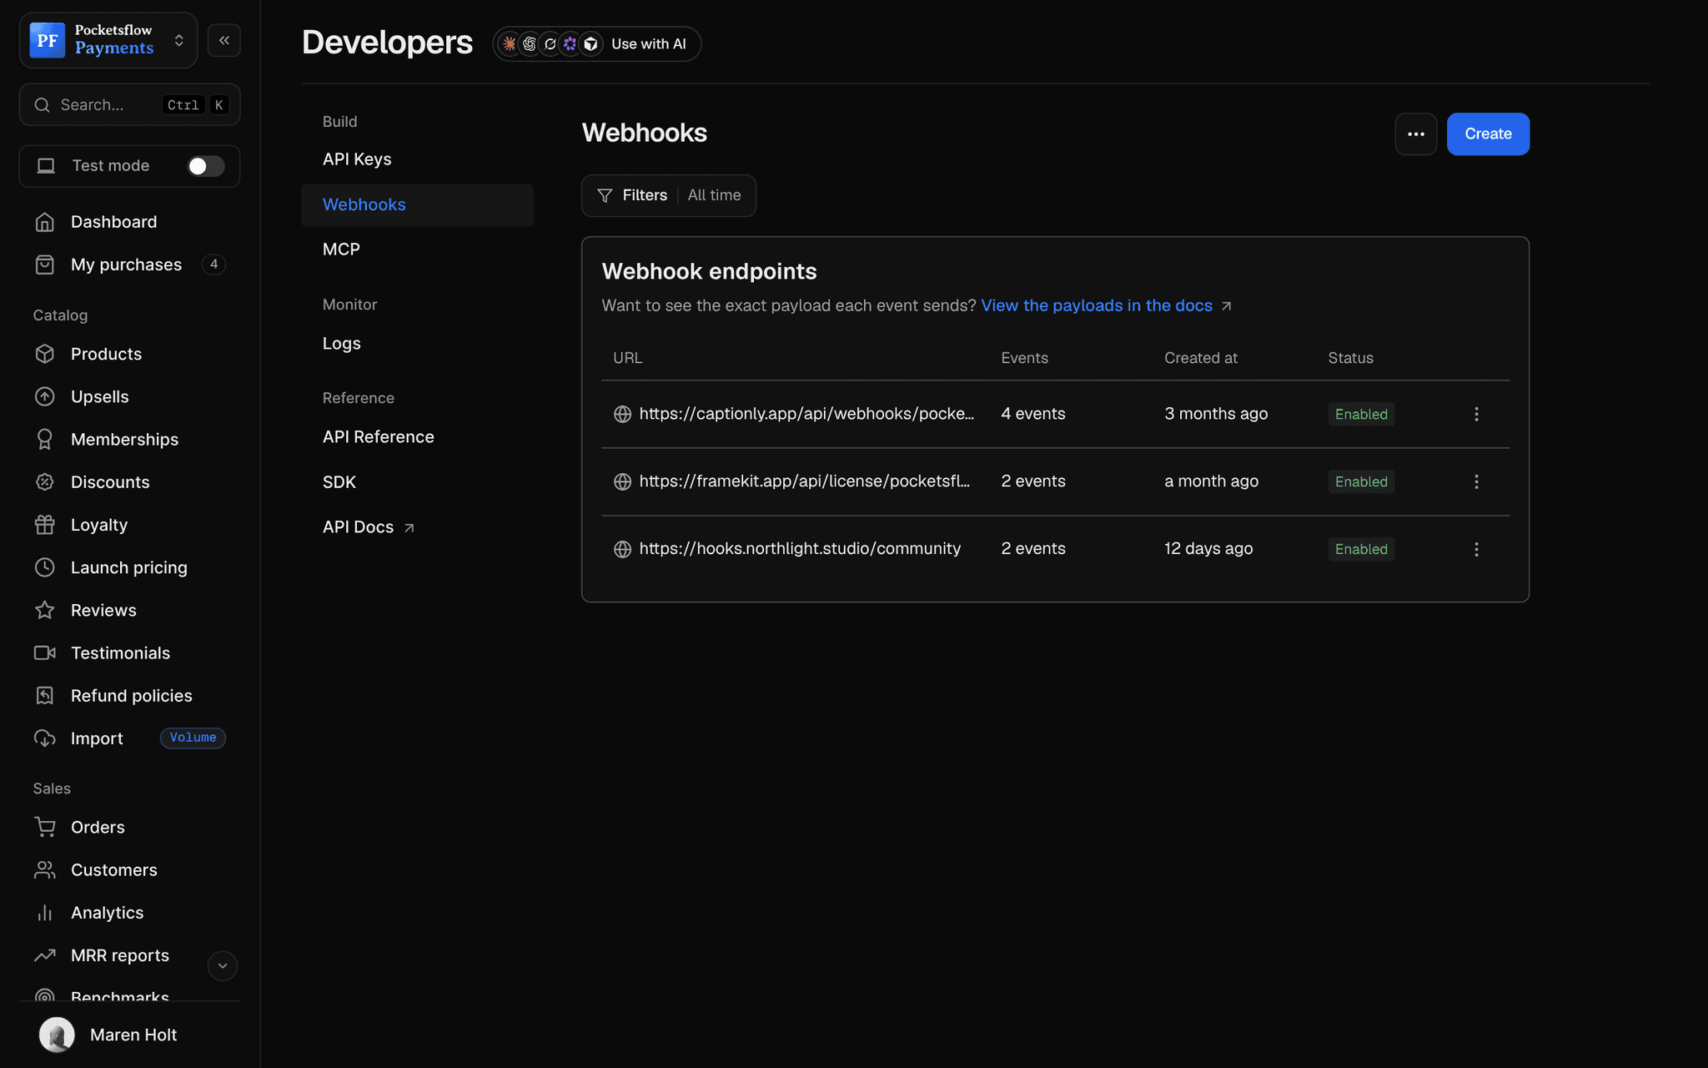1708x1068 pixels.
Task: Open the Dashboard home icon
Action: [x=45, y=222]
